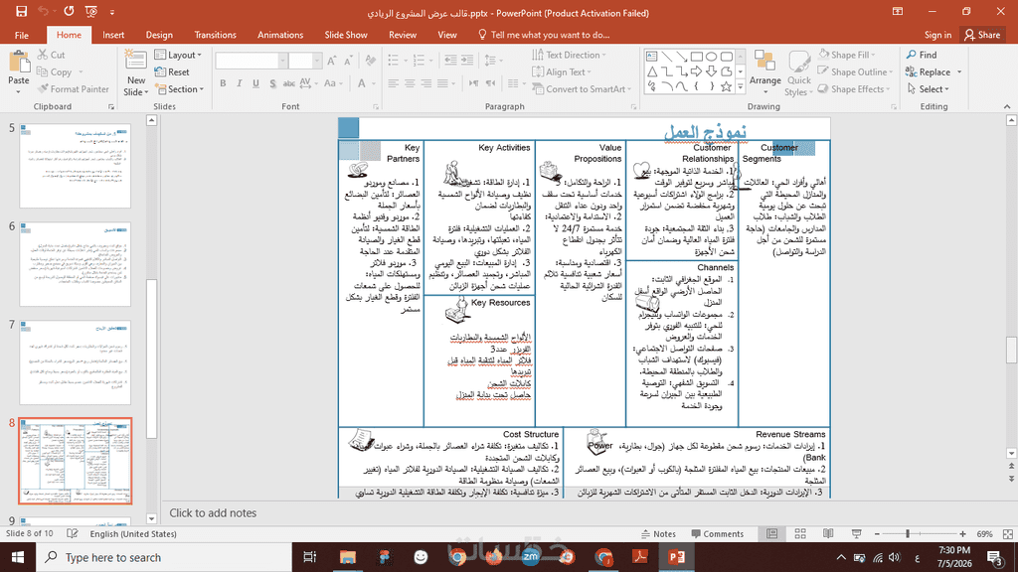
Task: Switch to the Transitions tab
Action: pyautogui.click(x=215, y=35)
